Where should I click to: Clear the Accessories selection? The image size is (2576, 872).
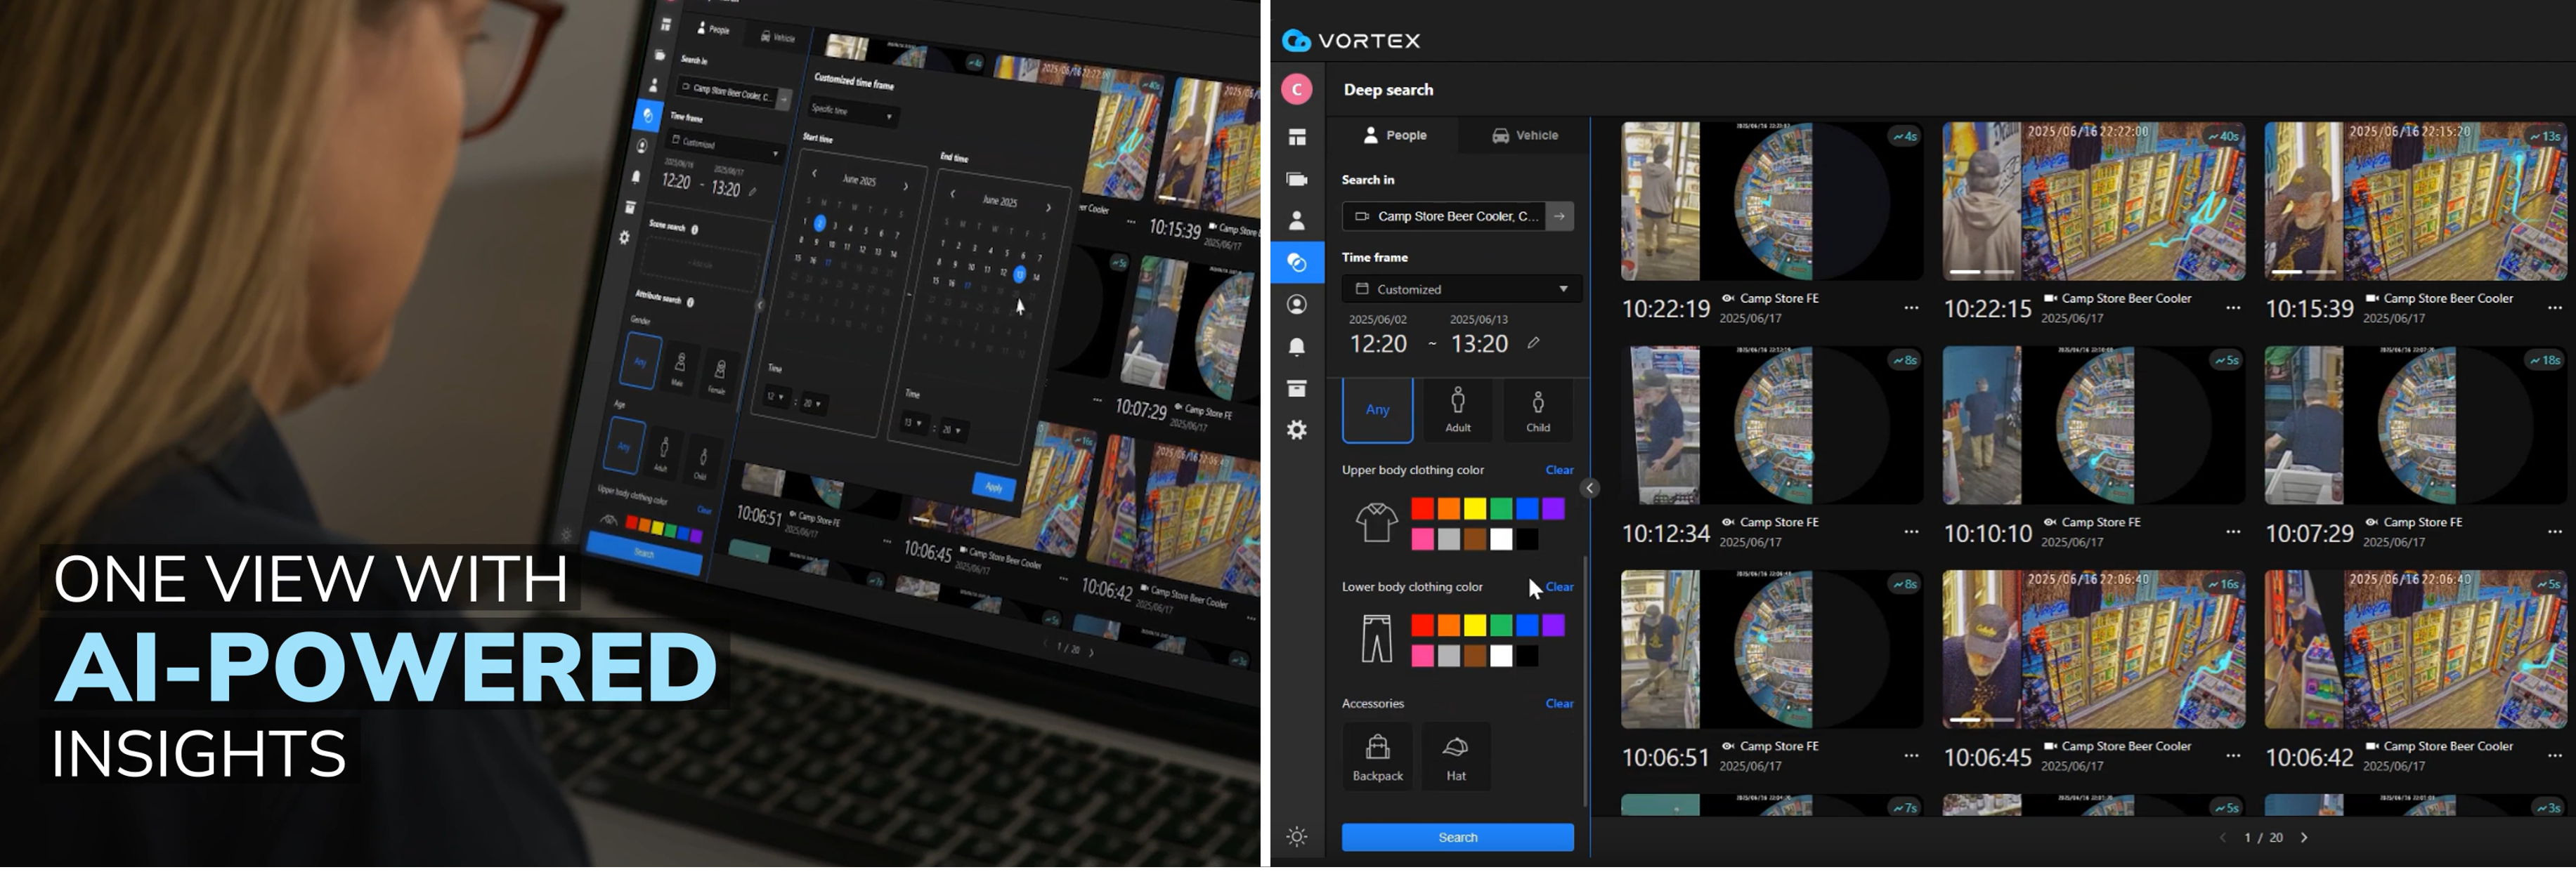coord(1559,705)
